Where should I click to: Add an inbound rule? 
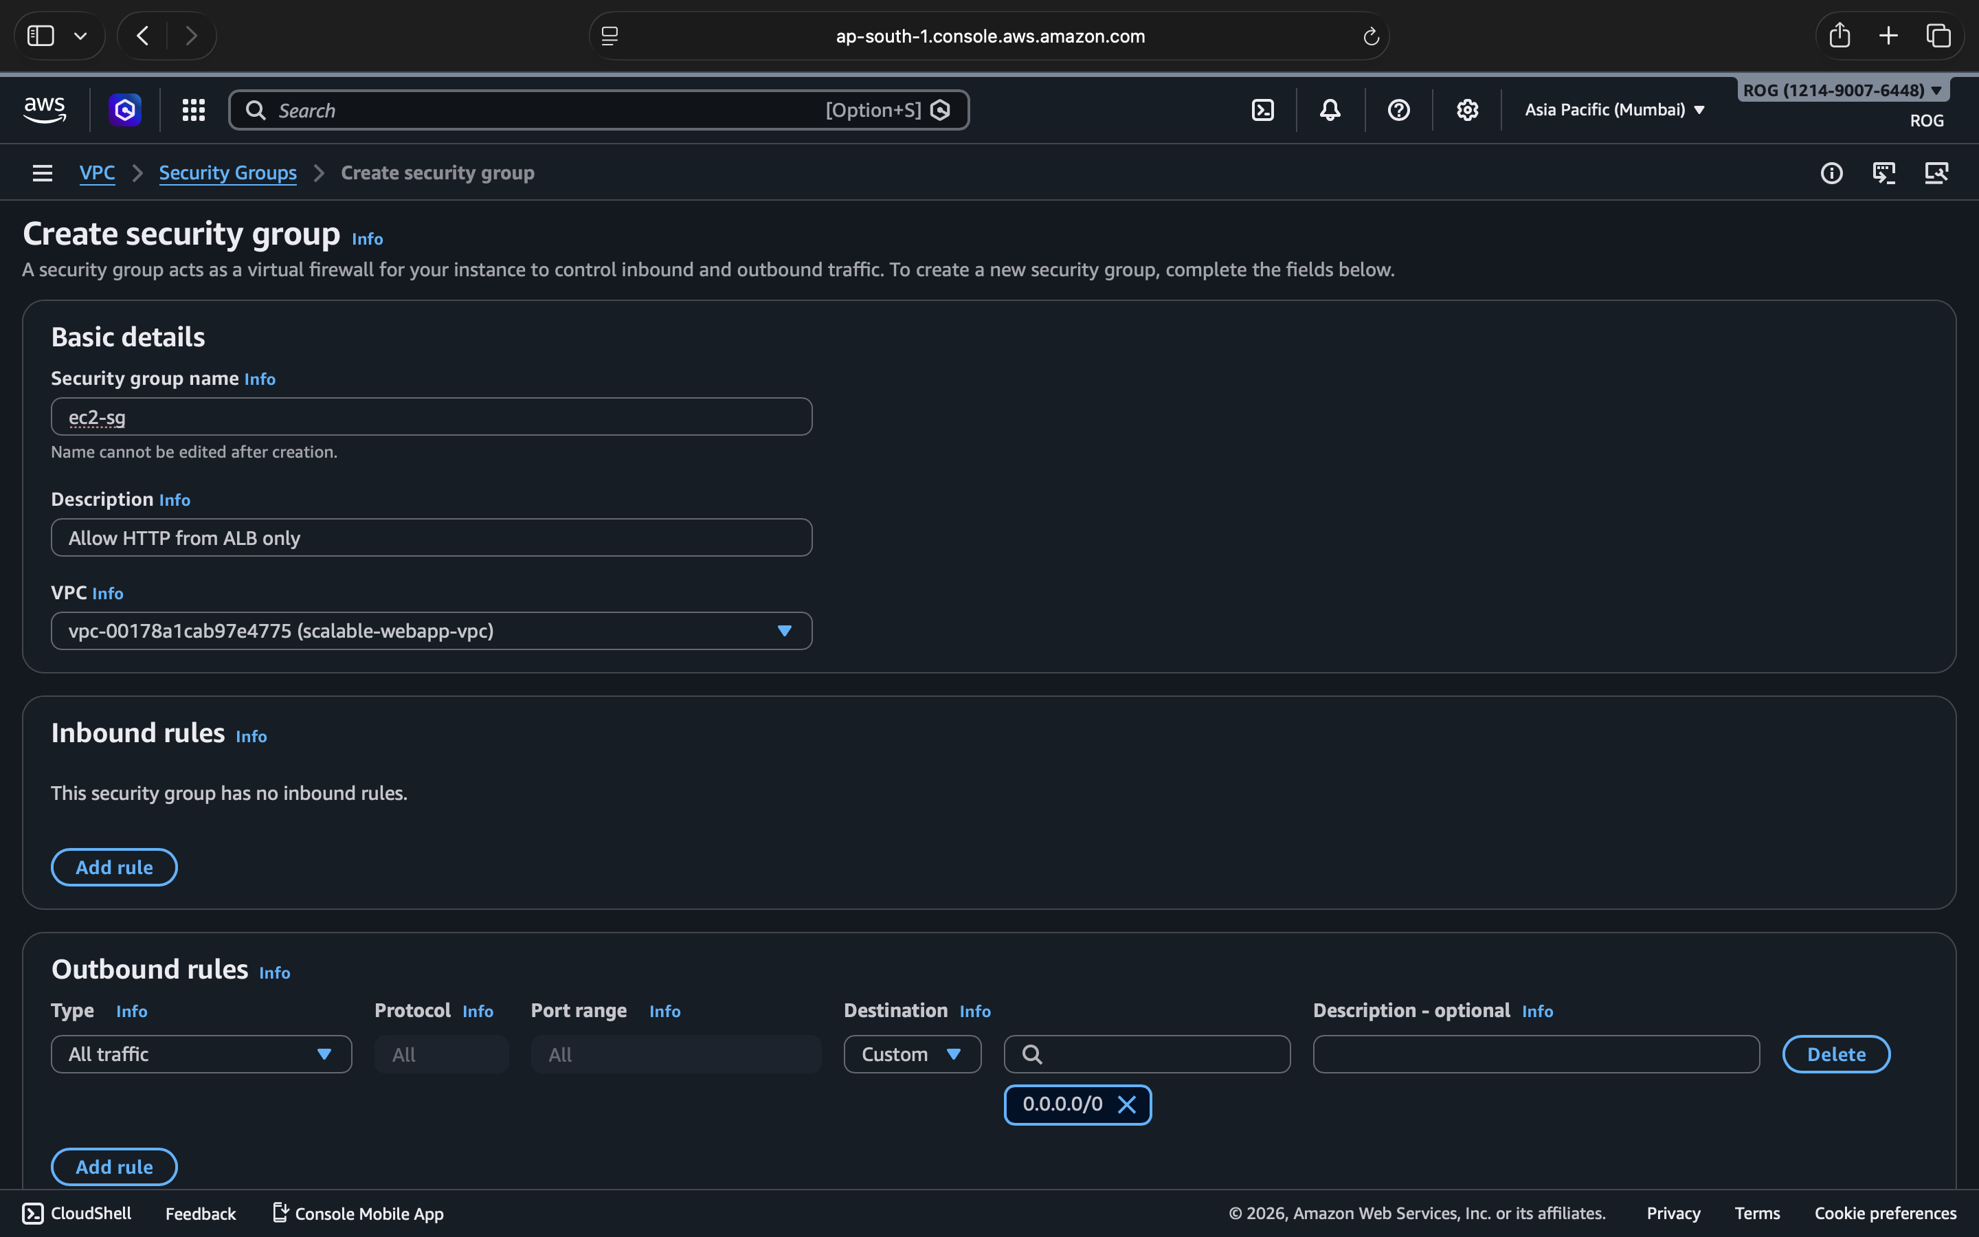click(113, 867)
